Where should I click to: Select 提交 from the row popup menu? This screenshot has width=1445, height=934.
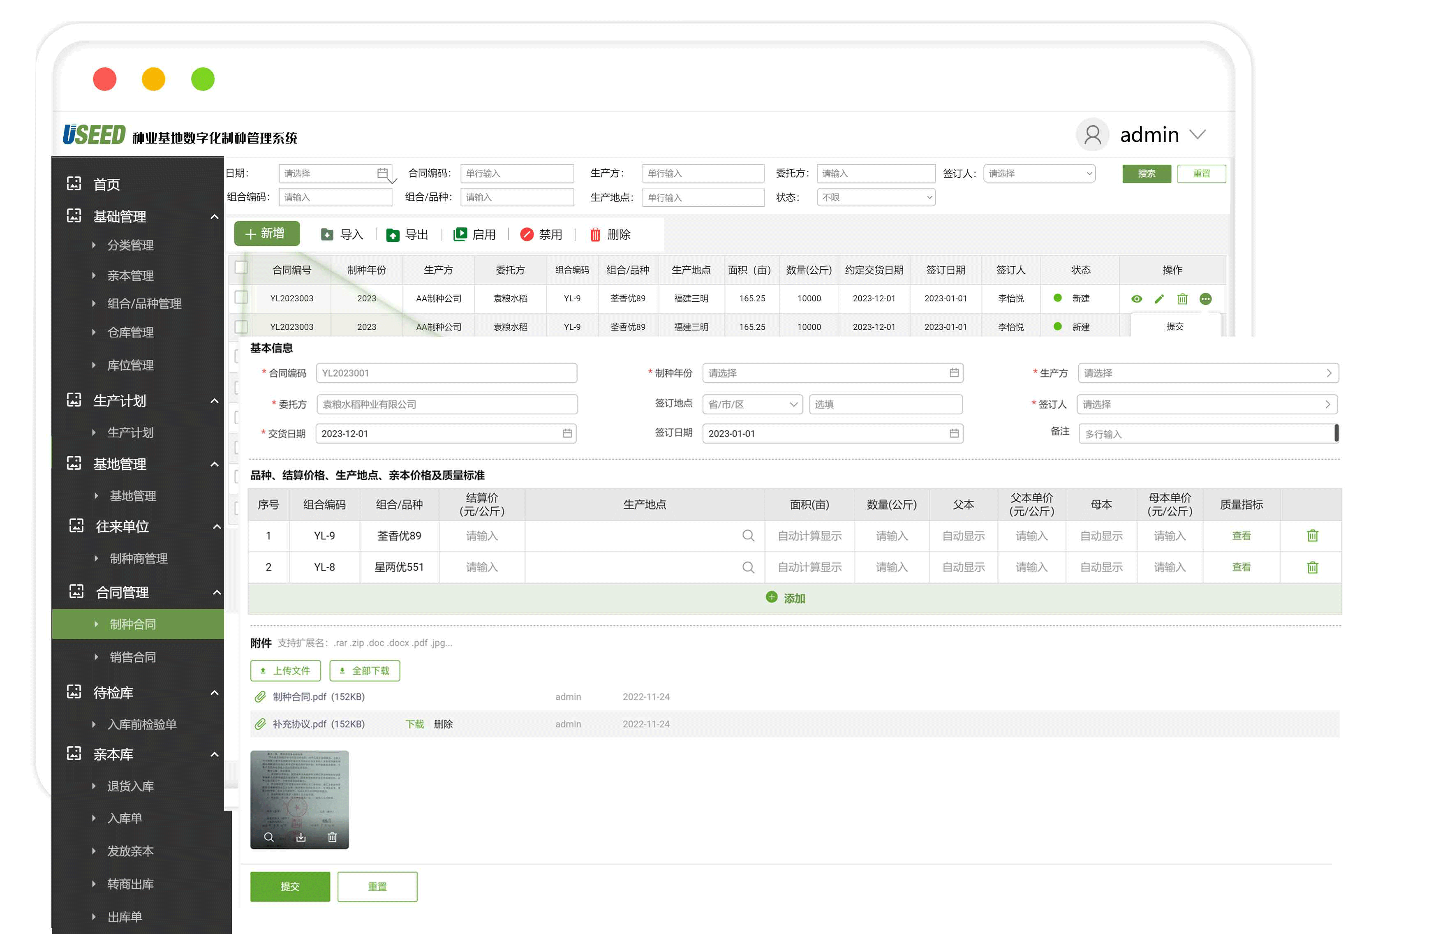click(x=1174, y=326)
